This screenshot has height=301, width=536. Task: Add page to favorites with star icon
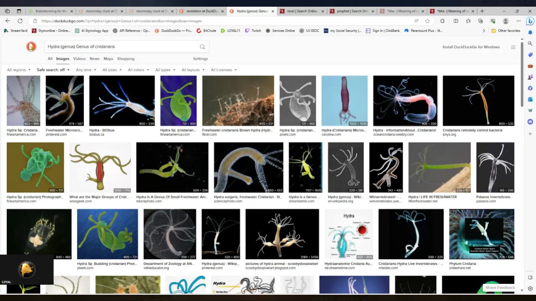coord(428,21)
